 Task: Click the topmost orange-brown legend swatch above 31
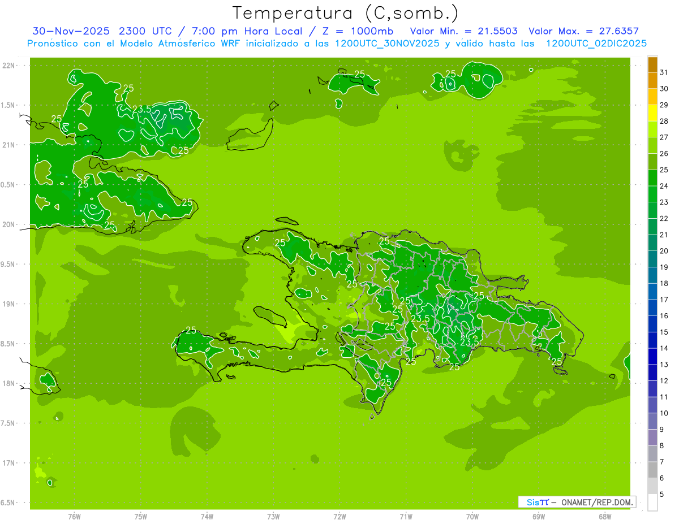tap(652, 64)
